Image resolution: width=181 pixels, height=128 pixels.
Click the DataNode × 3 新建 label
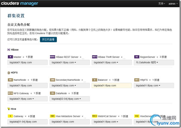click(x=67, y=93)
